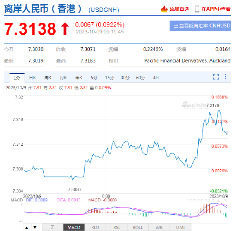Click the 最低 value 7.3019
This screenshot has height=231, width=236.
[36, 60]
